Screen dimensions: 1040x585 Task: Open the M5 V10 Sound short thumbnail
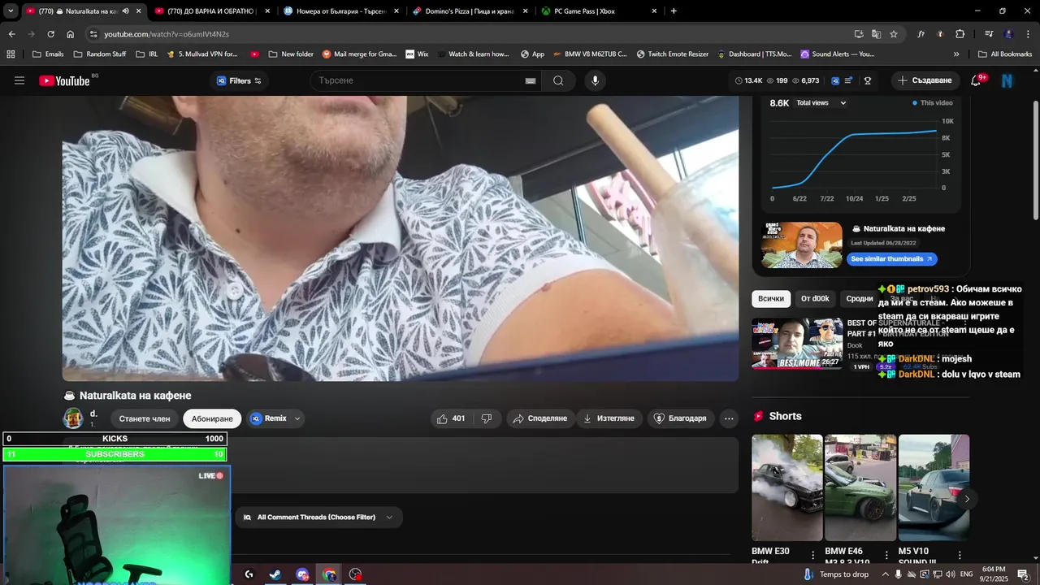click(x=934, y=487)
